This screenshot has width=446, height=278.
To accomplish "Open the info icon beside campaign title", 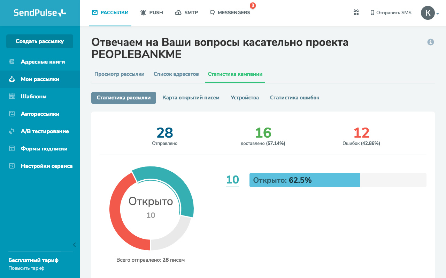I will tap(431, 42).
